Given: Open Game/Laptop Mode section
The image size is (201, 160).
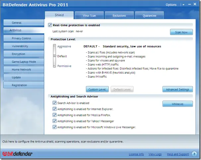Looking at the screenshot, I should (x=24, y=61).
